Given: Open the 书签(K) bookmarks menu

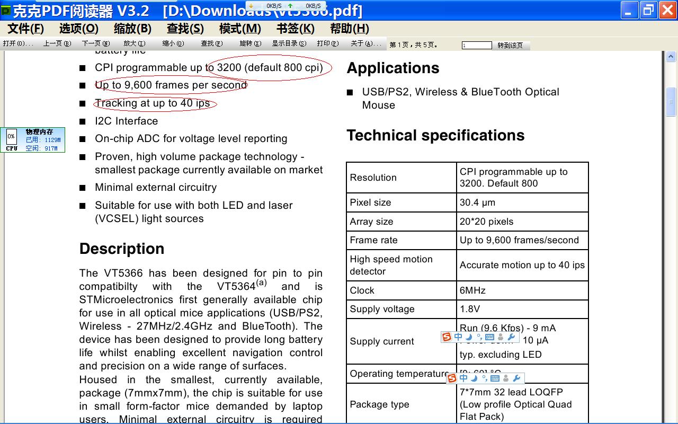Looking at the screenshot, I should tap(296, 29).
